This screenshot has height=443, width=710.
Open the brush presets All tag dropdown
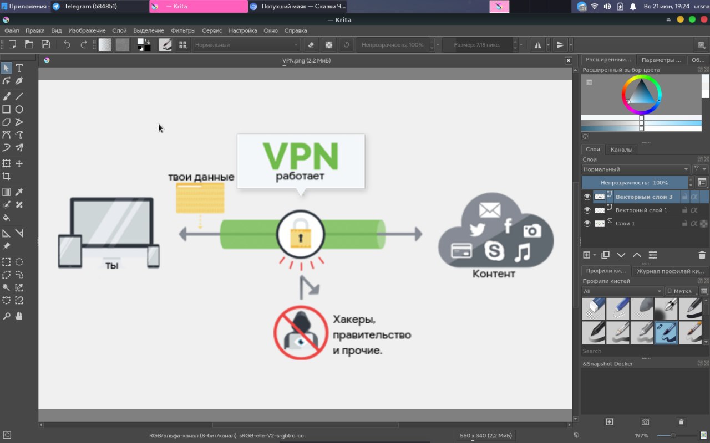[622, 291]
